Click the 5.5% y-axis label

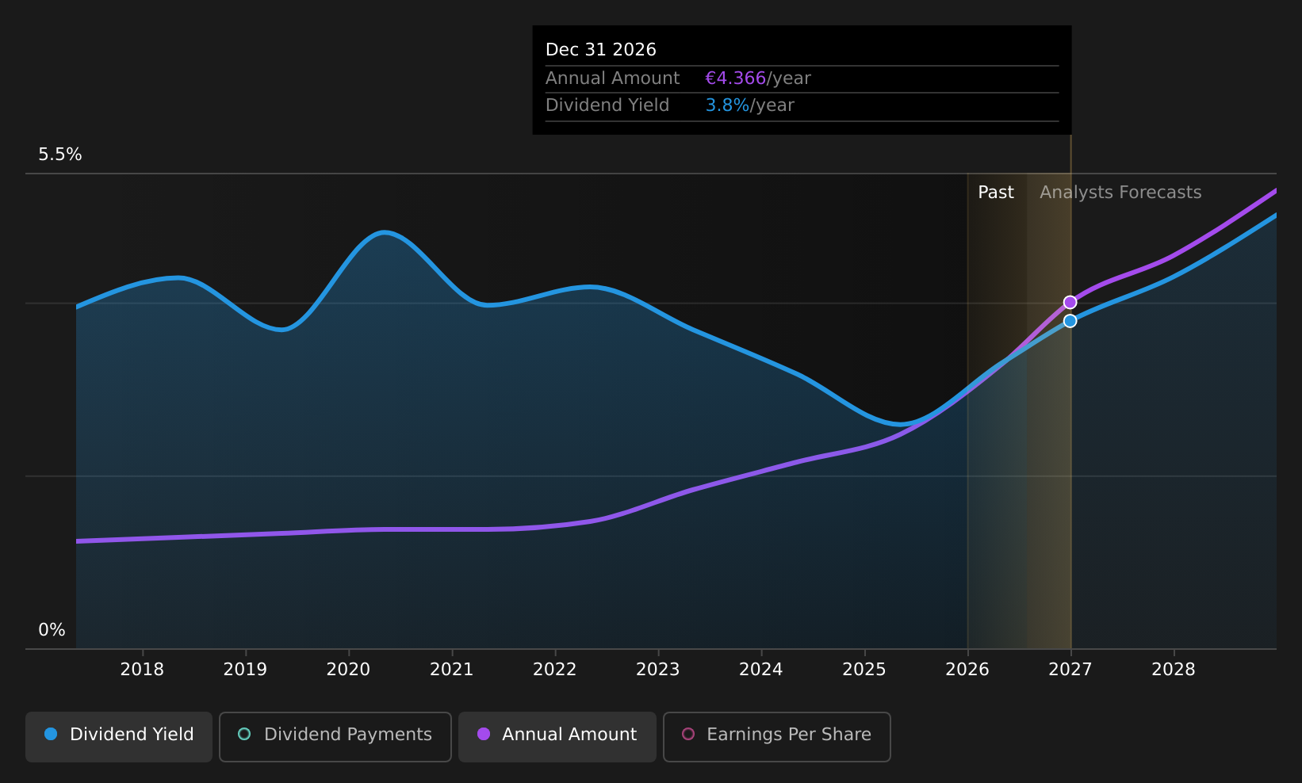pyautogui.click(x=60, y=155)
